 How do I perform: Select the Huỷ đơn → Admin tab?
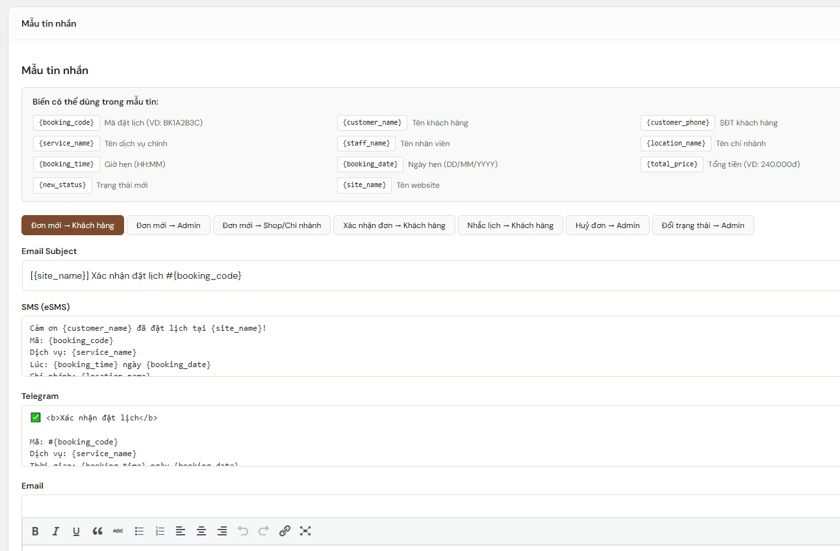coord(607,225)
